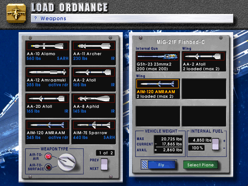Click the loaded AA-2 Atoll wing slot image
The height and width of the screenshot is (186, 248).
coord(204,56)
